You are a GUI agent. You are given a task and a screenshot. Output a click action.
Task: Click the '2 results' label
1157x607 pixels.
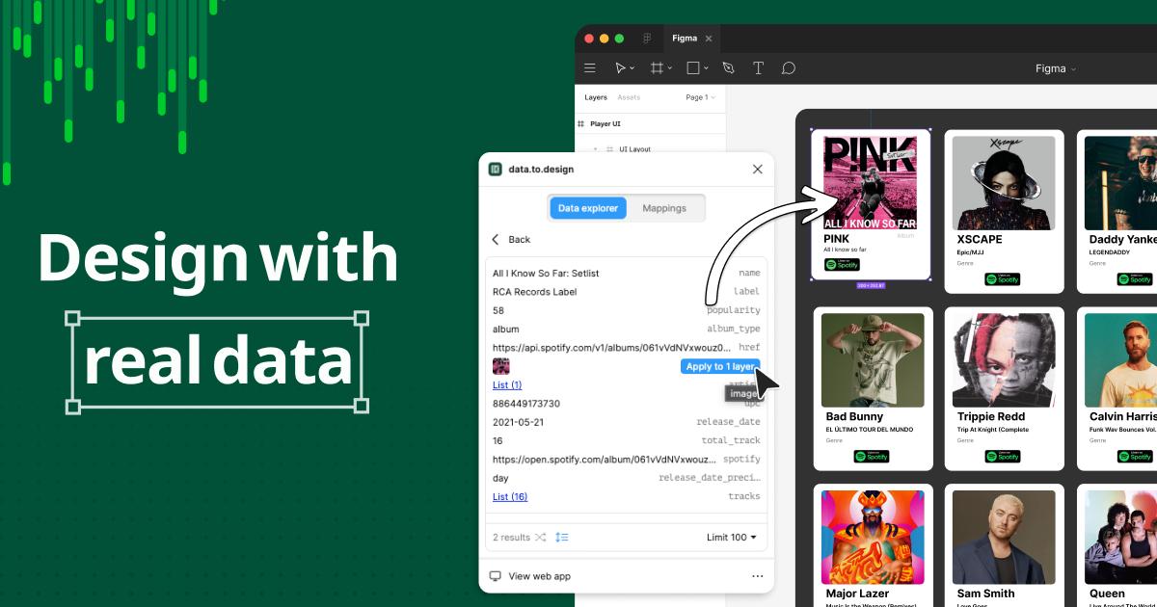(512, 537)
